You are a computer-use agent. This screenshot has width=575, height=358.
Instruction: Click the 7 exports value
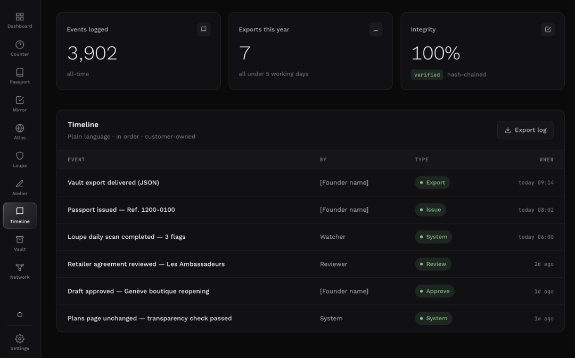click(244, 53)
